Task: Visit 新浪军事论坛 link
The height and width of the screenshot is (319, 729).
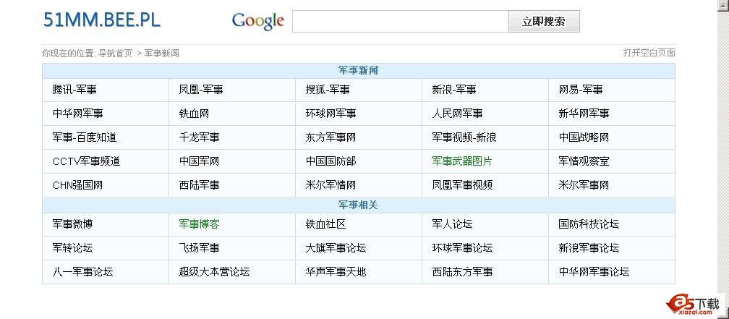Action: pyautogui.click(x=589, y=248)
